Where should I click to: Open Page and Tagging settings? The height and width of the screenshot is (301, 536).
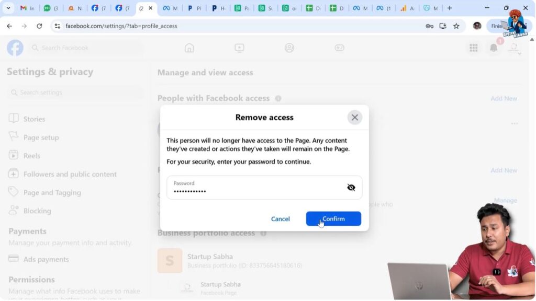tap(52, 192)
